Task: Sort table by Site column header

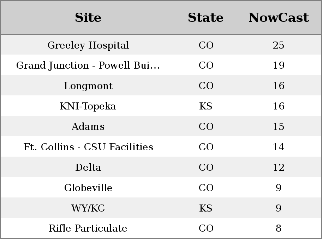Action: 88,18
